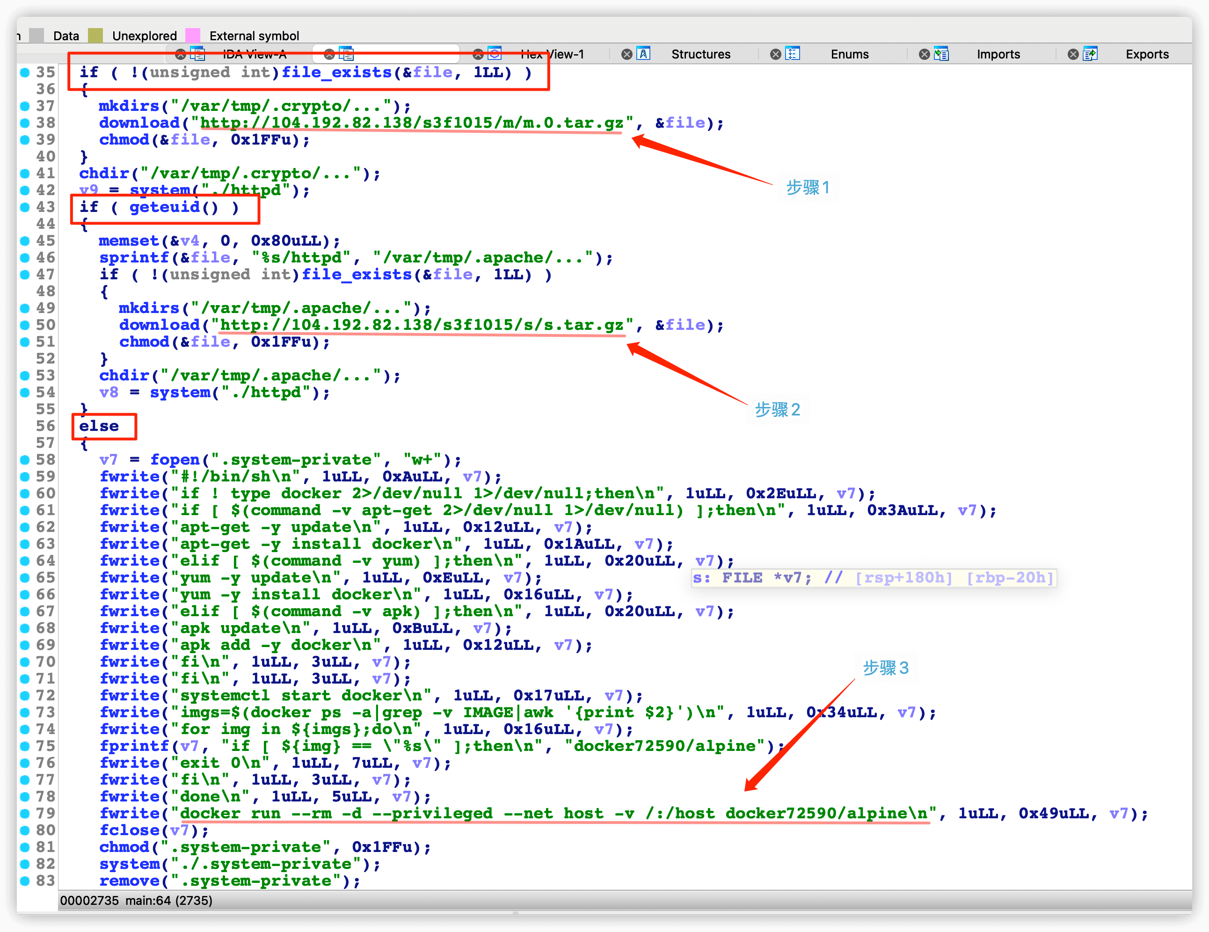
Task: Click the Exports tab icon
Action: point(1090,54)
